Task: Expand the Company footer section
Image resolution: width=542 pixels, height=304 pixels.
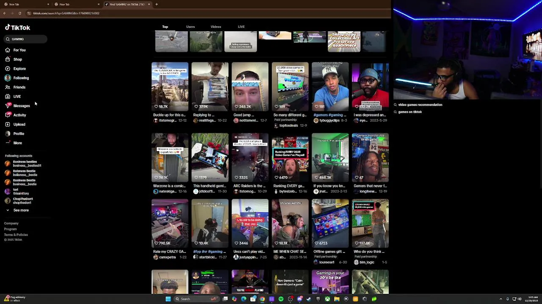Action: tap(11, 223)
